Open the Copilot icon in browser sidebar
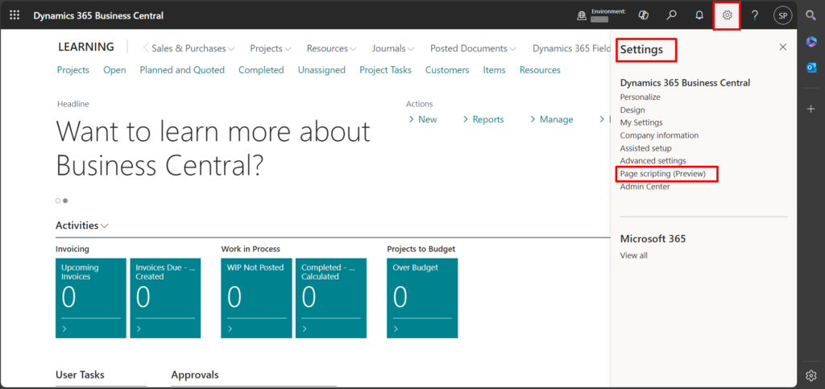Viewport: 825px width, 389px height. [810, 42]
